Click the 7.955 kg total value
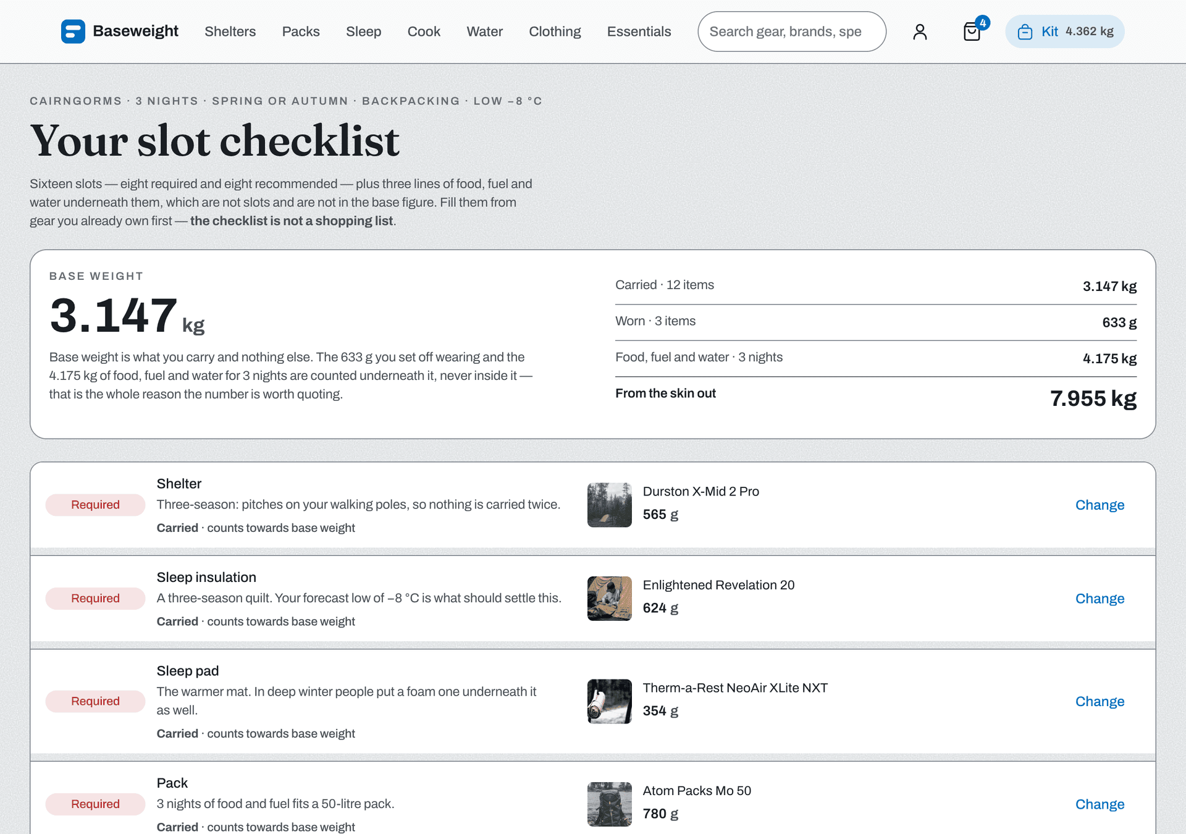1186x834 pixels. 1093,398
